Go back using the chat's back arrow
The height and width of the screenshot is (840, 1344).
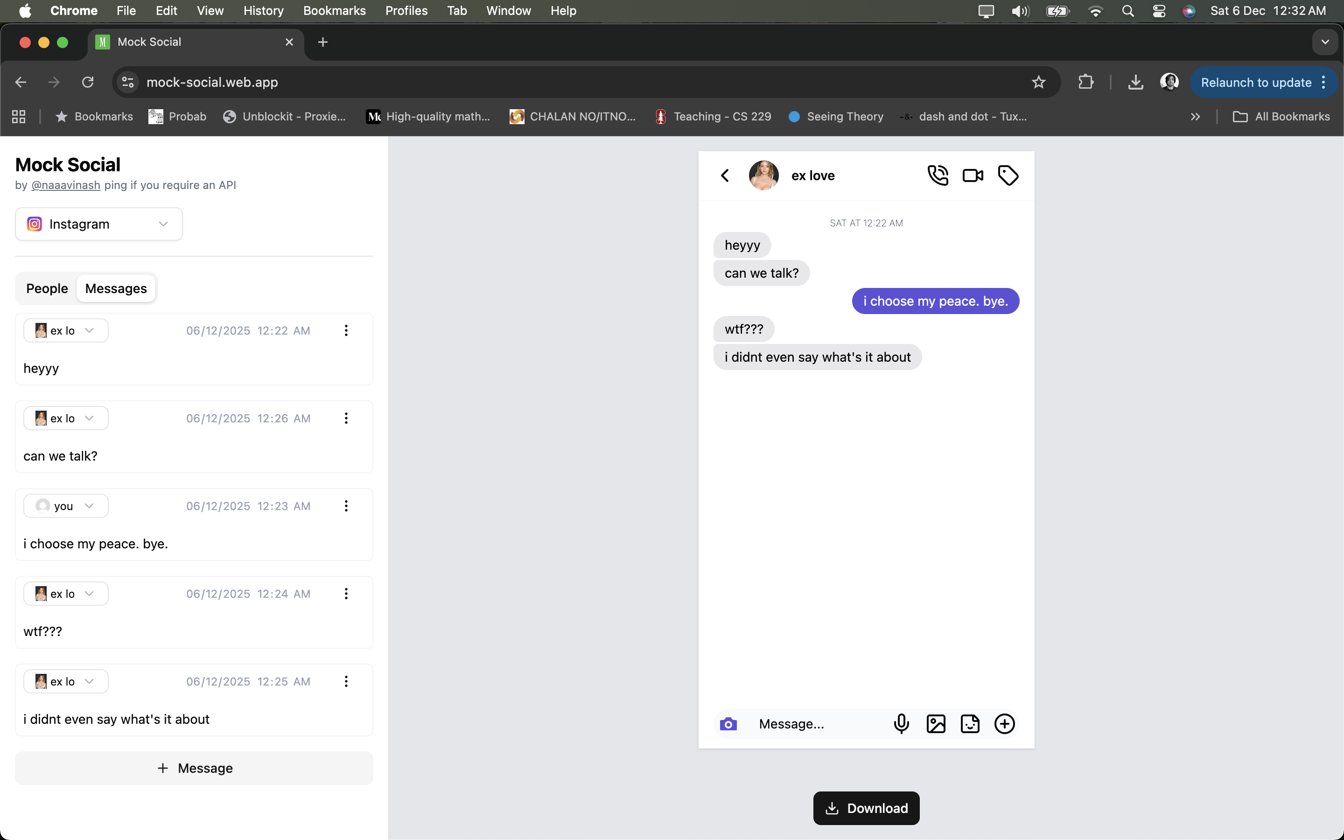pyautogui.click(x=725, y=175)
